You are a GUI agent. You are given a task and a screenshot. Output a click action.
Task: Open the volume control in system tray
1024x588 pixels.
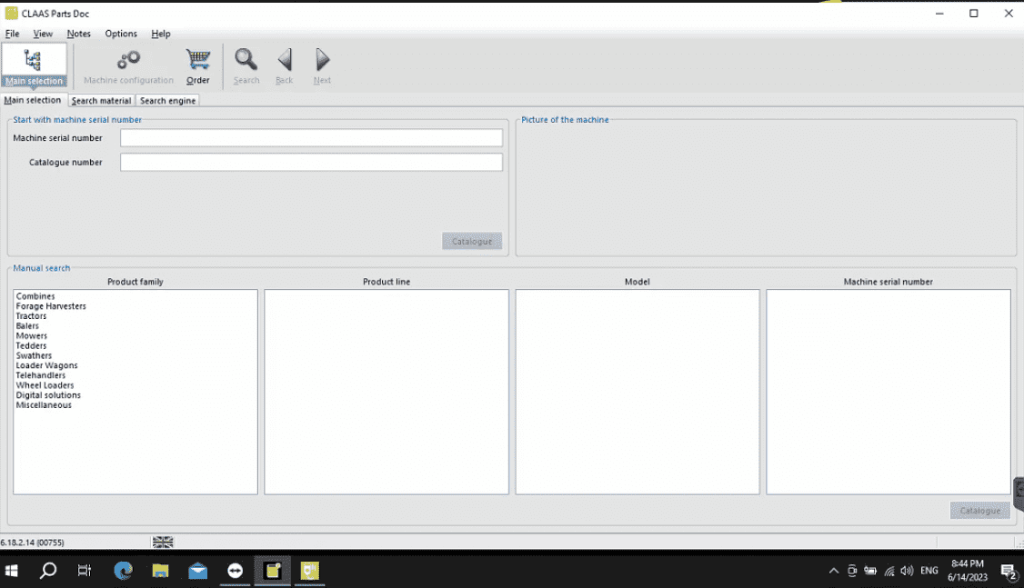(x=907, y=571)
